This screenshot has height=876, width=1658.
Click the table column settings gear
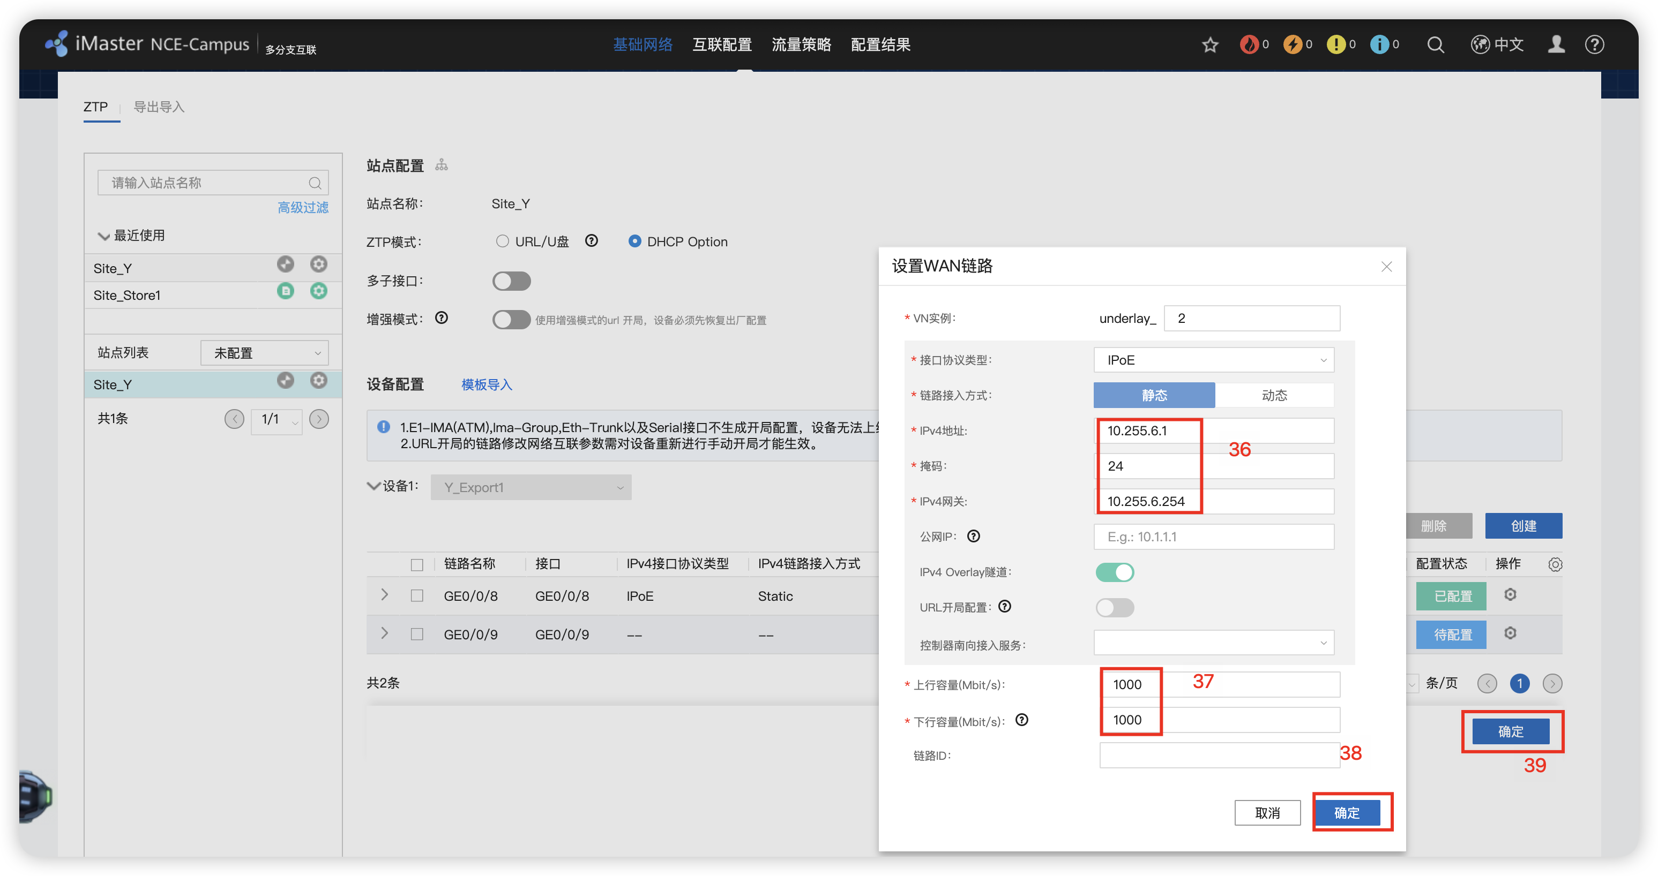coord(1555,564)
